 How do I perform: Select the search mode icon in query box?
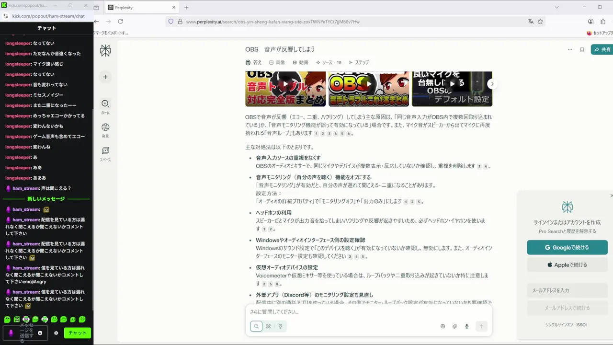(256, 326)
